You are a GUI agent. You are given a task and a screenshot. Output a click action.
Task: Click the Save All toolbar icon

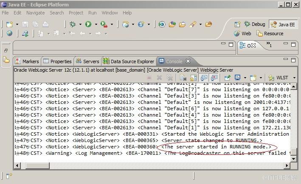coord(35,24)
